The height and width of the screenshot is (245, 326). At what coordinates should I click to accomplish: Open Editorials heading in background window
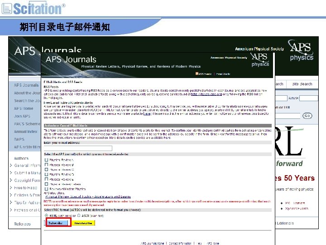285,223
